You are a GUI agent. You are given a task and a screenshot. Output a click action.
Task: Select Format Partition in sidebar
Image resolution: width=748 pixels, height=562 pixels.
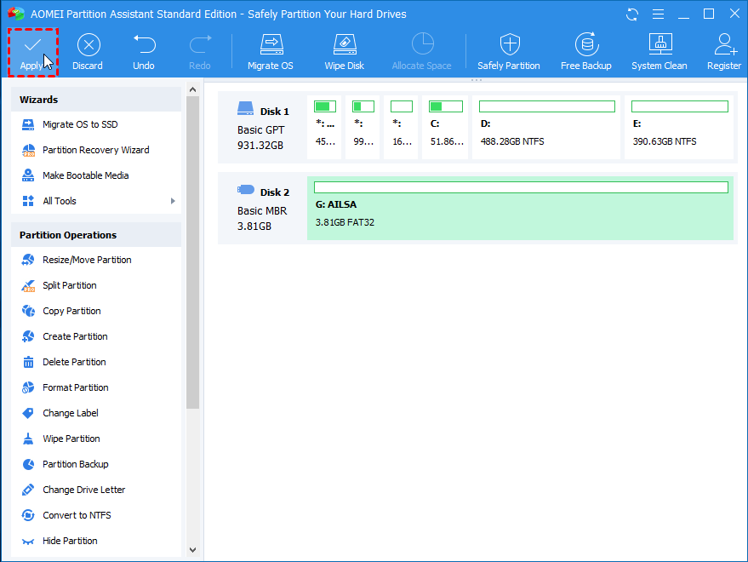pyautogui.click(x=75, y=387)
